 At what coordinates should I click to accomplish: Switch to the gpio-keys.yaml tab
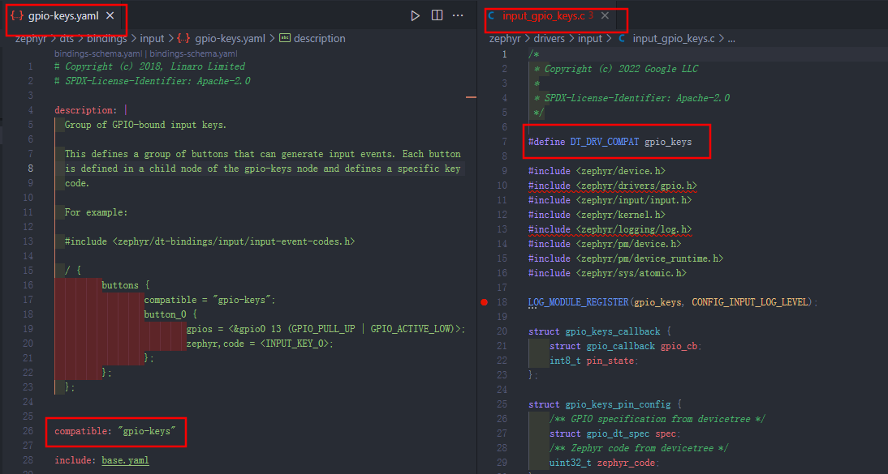[63, 16]
